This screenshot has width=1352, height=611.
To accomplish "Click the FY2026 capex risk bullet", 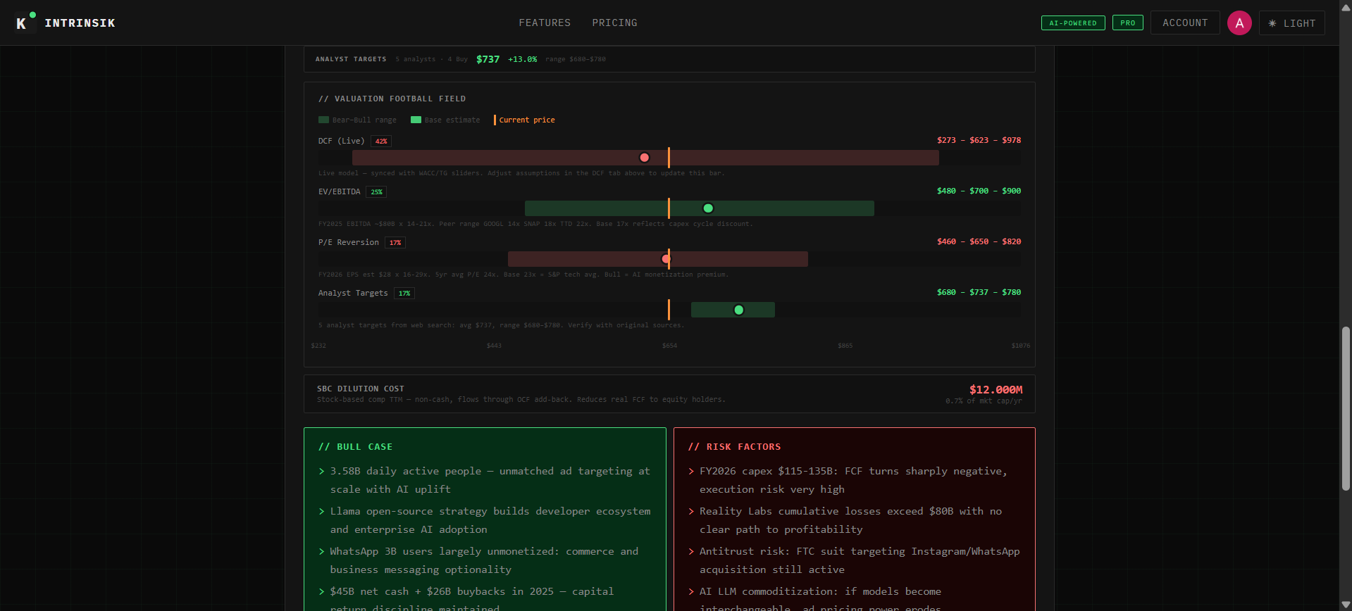I will (x=853, y=480).
